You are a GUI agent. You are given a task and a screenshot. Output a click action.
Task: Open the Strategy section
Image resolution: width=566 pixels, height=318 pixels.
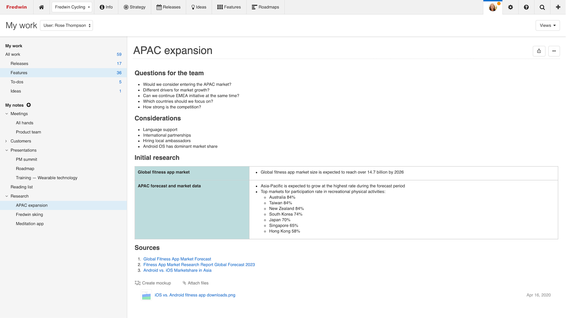point(135,7)
